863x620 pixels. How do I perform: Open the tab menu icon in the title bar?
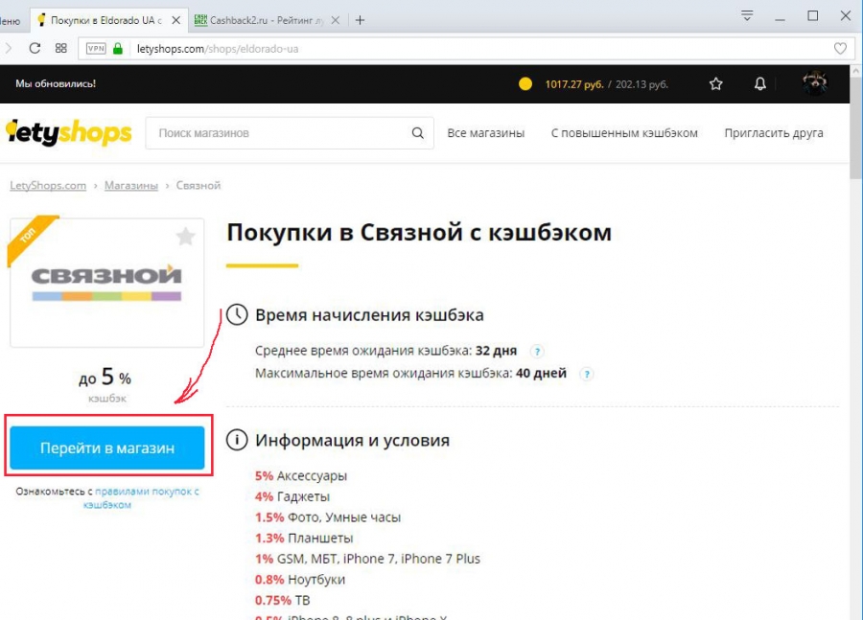coord(746,16)
